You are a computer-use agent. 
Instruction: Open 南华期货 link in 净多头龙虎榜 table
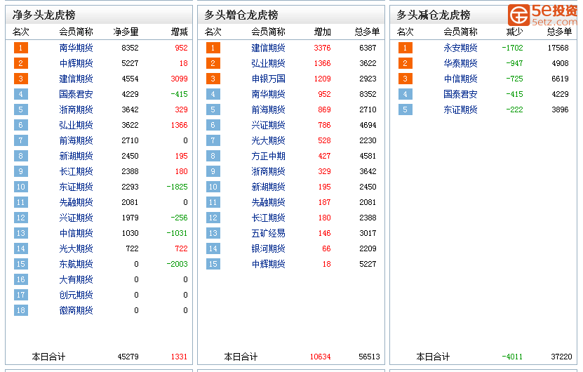pos(76,48)
